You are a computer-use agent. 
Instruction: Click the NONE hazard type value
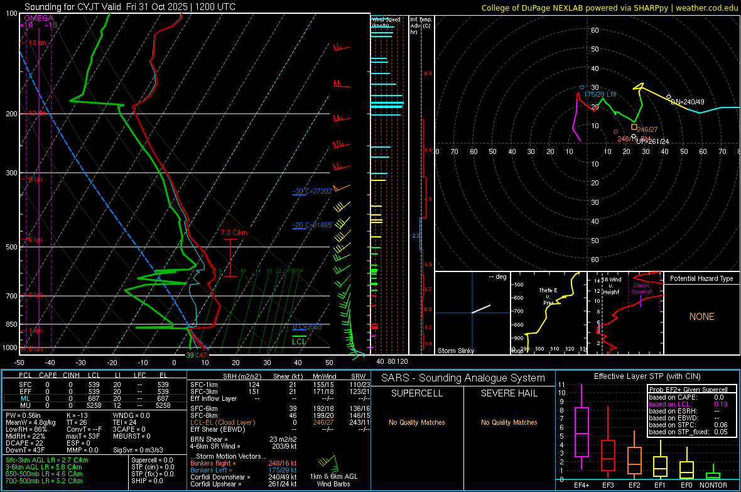(x=702, y=317)
